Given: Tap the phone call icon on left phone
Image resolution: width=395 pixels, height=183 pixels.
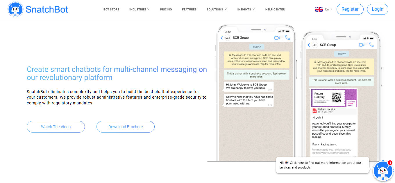Looking at the screenshot, I should pyautogui.click(x=287, y=38).
